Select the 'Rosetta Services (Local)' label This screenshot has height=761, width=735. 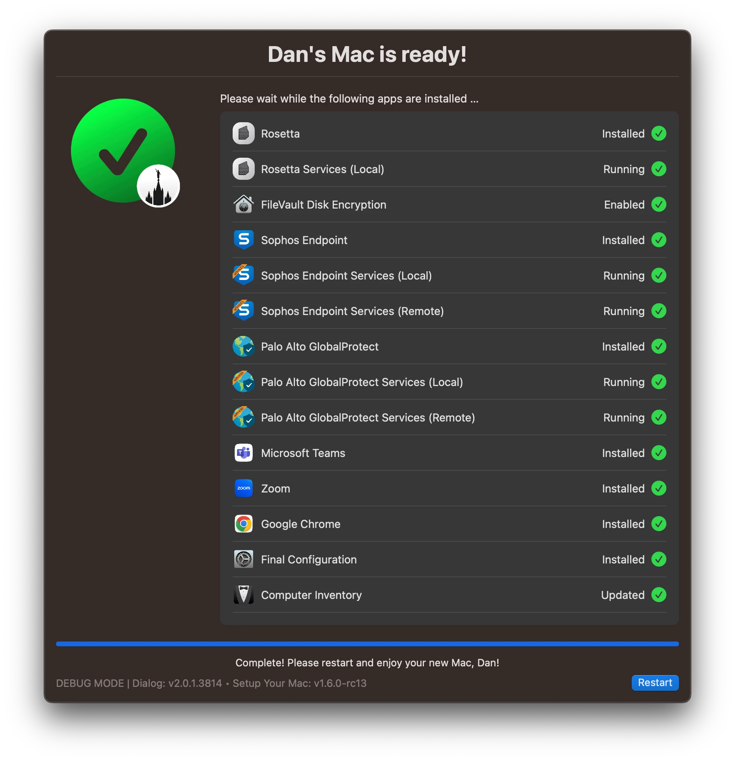click(x=322, y=169)
